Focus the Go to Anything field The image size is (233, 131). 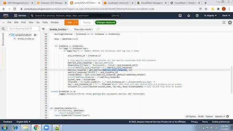(x=23, y=28)
